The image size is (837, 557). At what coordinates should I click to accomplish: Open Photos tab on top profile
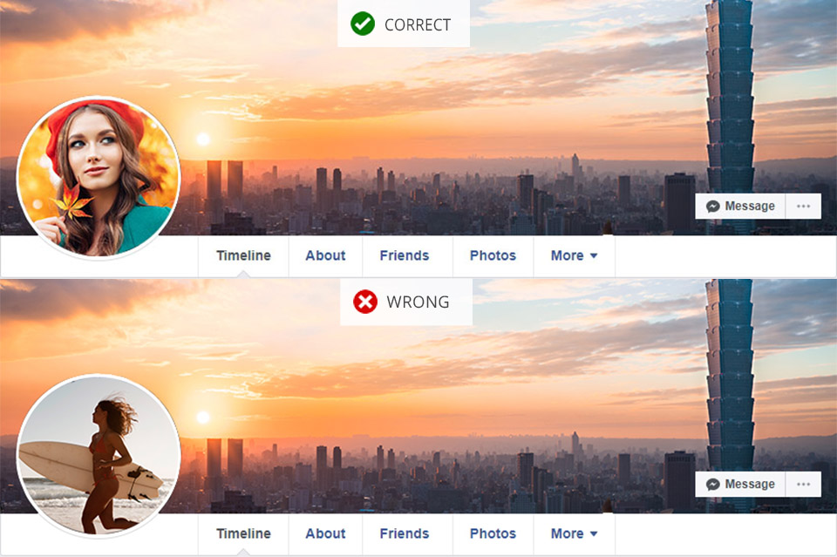tap(493, 256)
